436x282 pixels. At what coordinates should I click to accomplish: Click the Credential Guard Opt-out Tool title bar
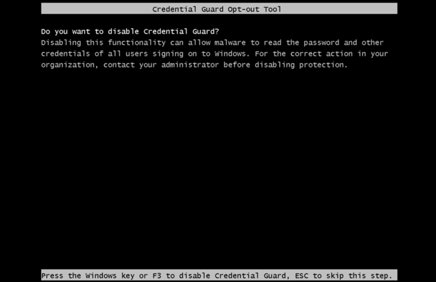coord(219,9)
